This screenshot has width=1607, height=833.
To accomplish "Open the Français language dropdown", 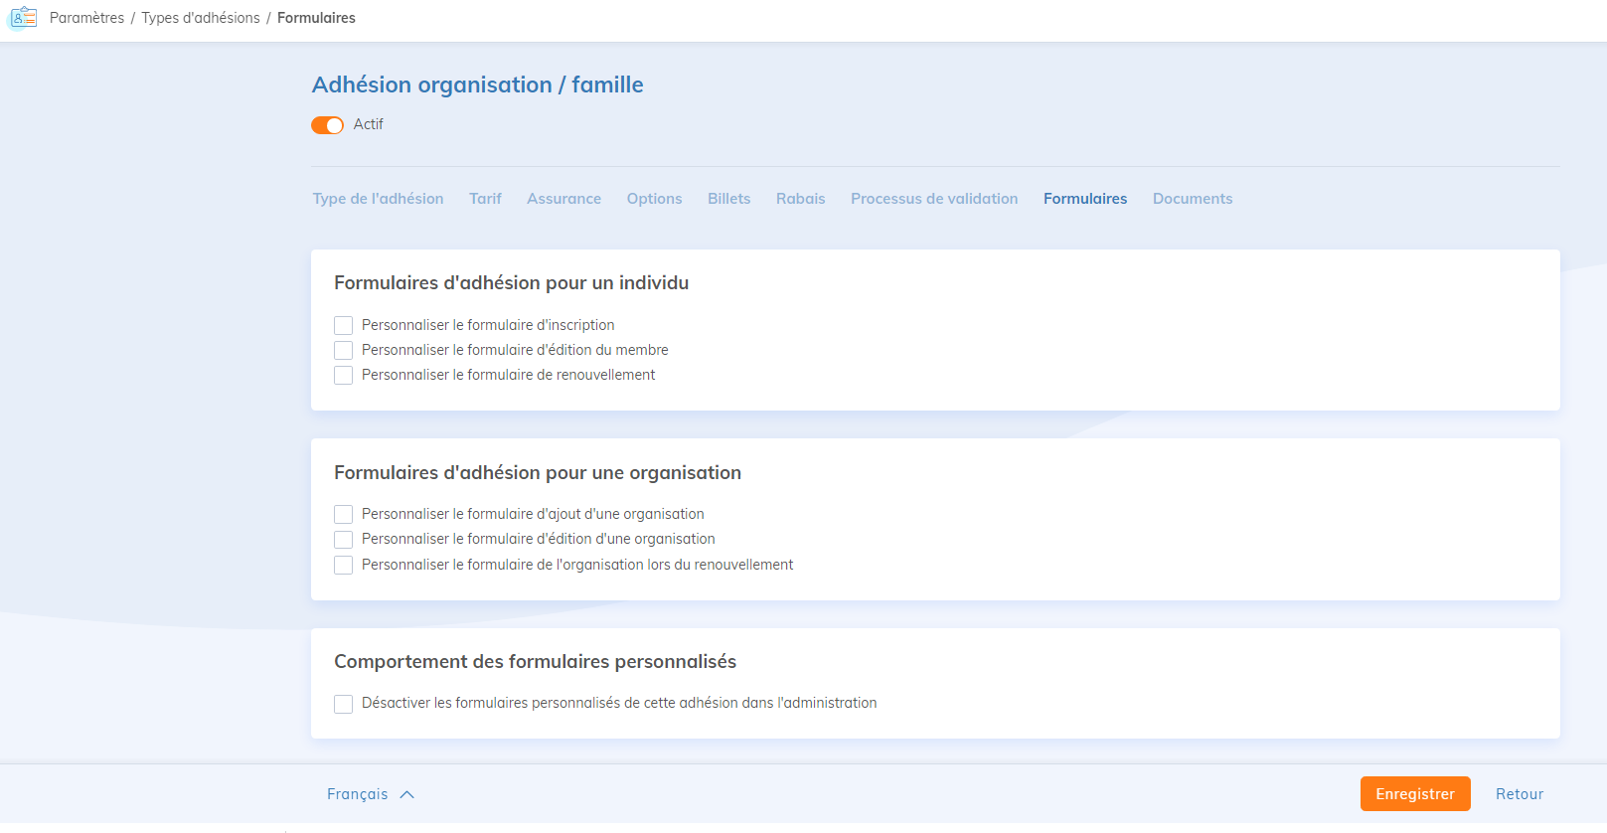I will (x=358, y=794).
